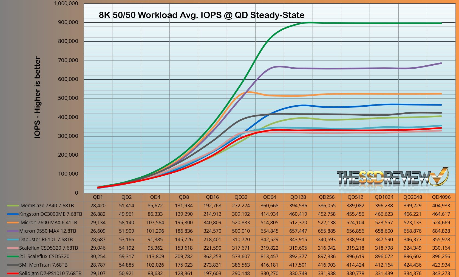Click the SMI MonTitan gray legend line
Image resolution: width=459 pixels, height=277 pixels.
coord(13,265)
